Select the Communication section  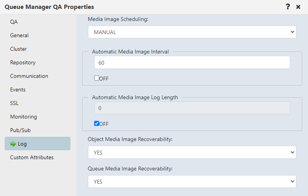(x=29, y=76)
